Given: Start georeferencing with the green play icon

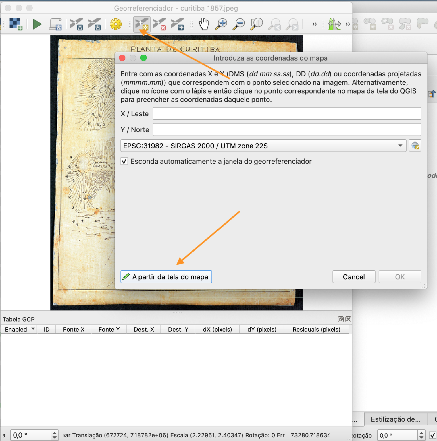Looking at the screenshot, I should (x=37, y=24).
